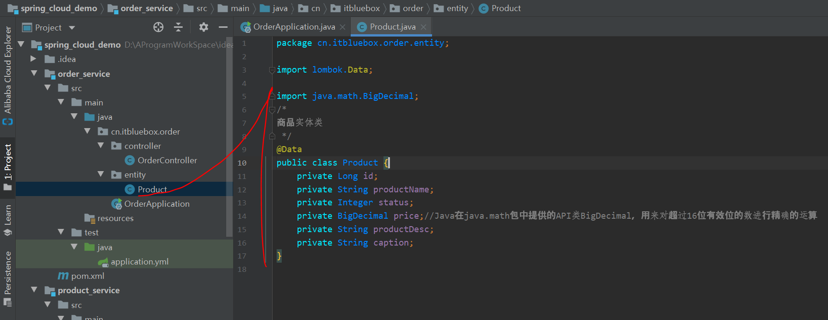Click the Collapse All icon in Project panel
Image resolution: width=828 pixels, height=320 pixels.
(x=178, y=27)
